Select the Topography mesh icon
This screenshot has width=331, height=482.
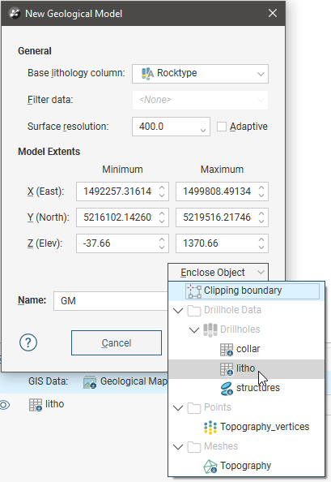[210, 466]
